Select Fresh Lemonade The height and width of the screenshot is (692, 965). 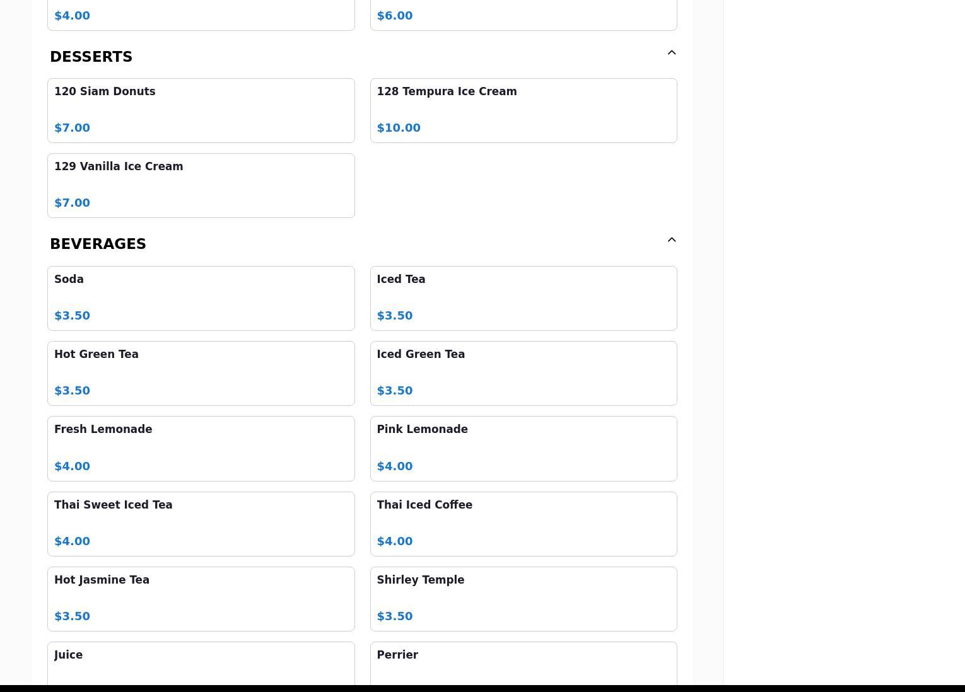[201, 449]
